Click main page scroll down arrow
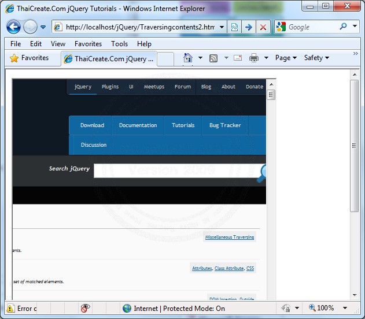 (x=355, y=295)
